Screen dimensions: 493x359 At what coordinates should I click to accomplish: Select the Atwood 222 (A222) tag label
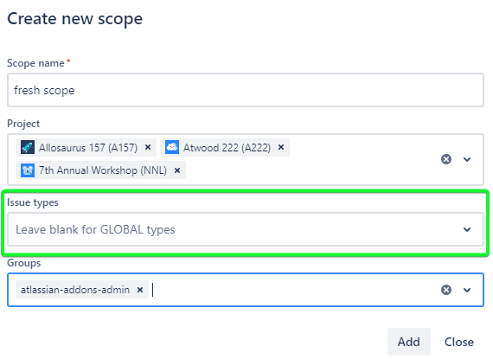[x=227, y=147]
